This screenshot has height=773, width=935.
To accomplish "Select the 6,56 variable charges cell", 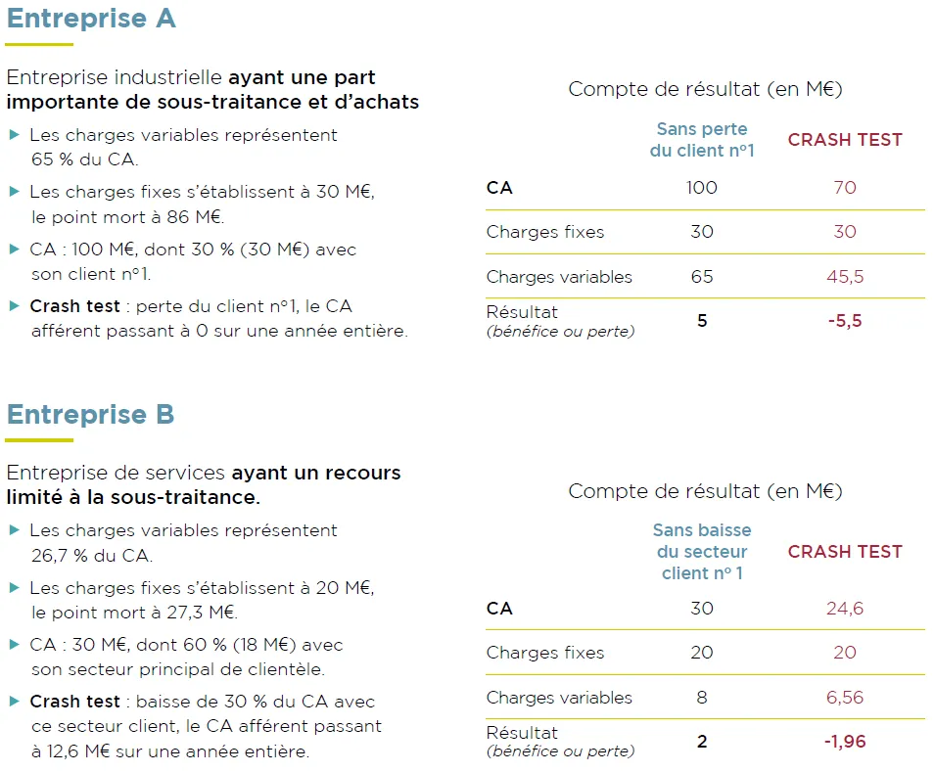I will pos(844,698).
